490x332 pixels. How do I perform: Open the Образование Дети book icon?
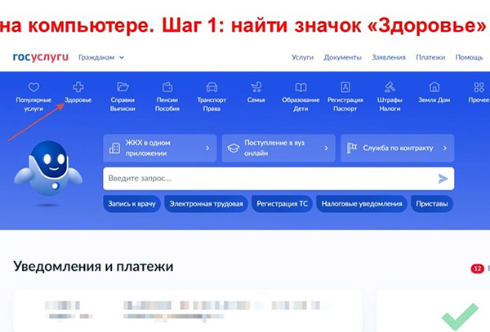tap(301, 87)
